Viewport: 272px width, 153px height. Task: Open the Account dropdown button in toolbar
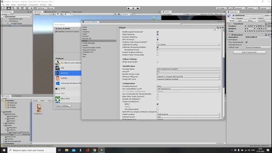point(240,8)
